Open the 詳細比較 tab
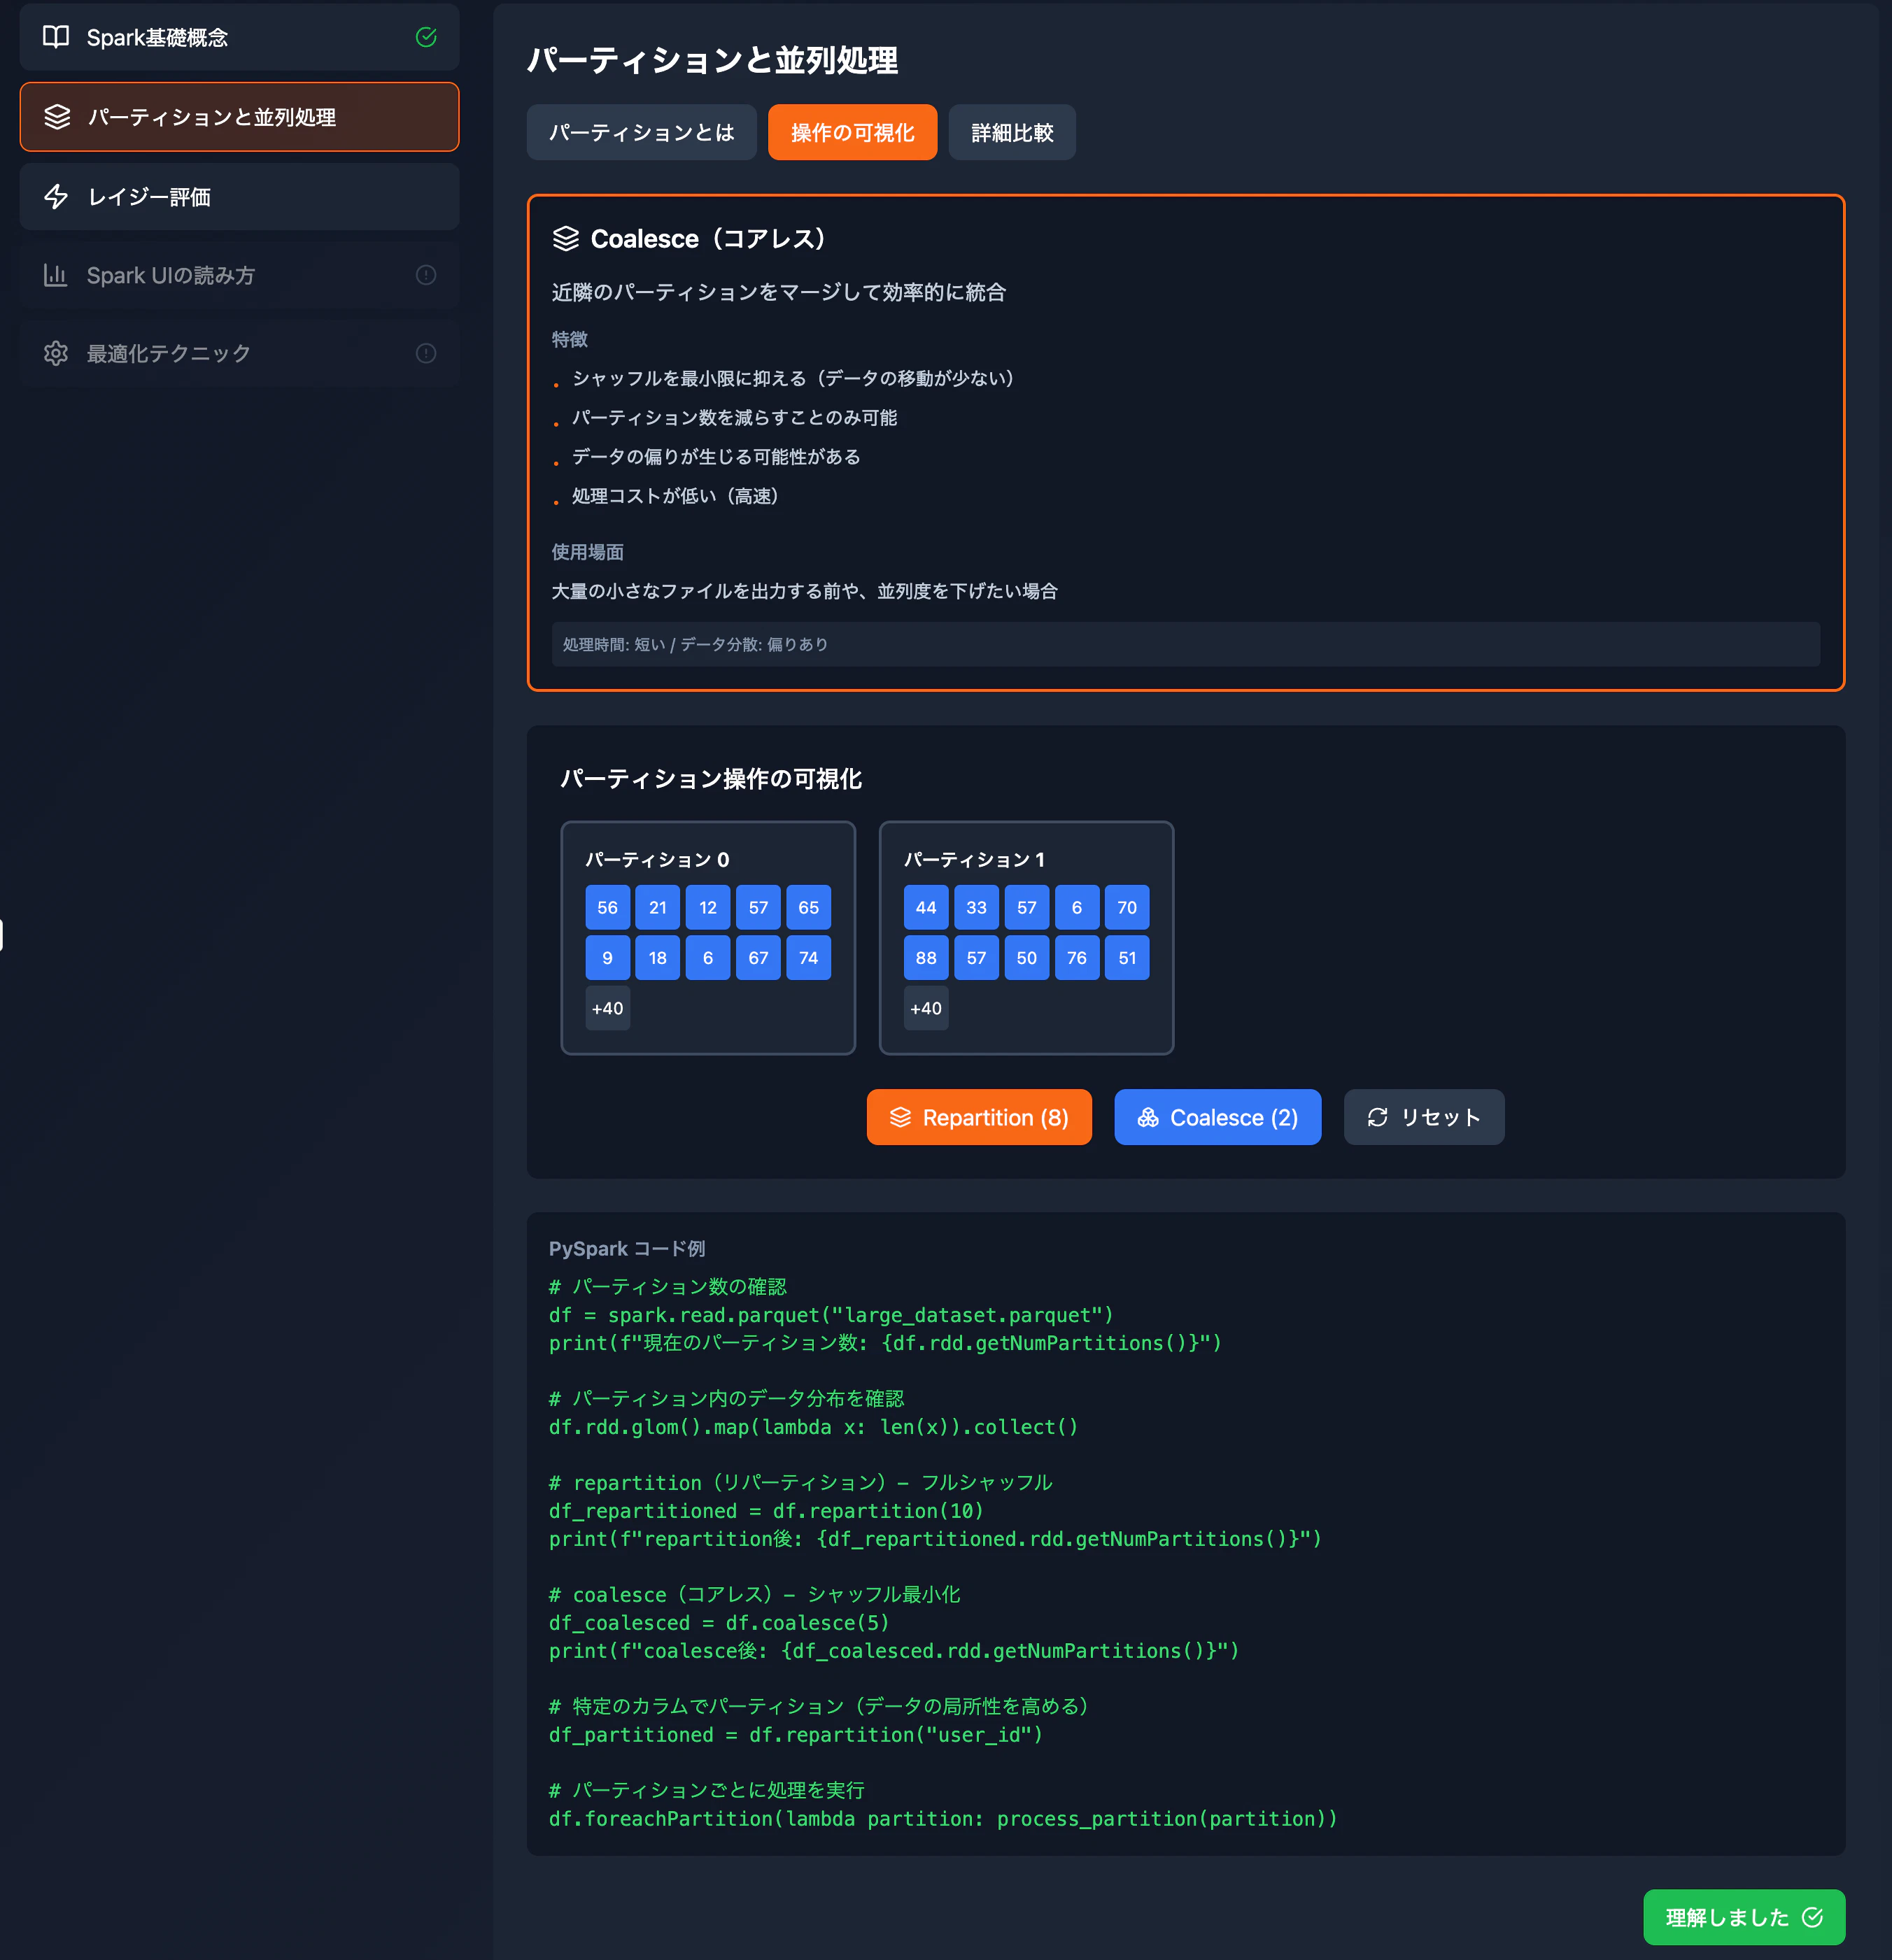Viewport: 1892px width, 1960px height. [1012, 132]
